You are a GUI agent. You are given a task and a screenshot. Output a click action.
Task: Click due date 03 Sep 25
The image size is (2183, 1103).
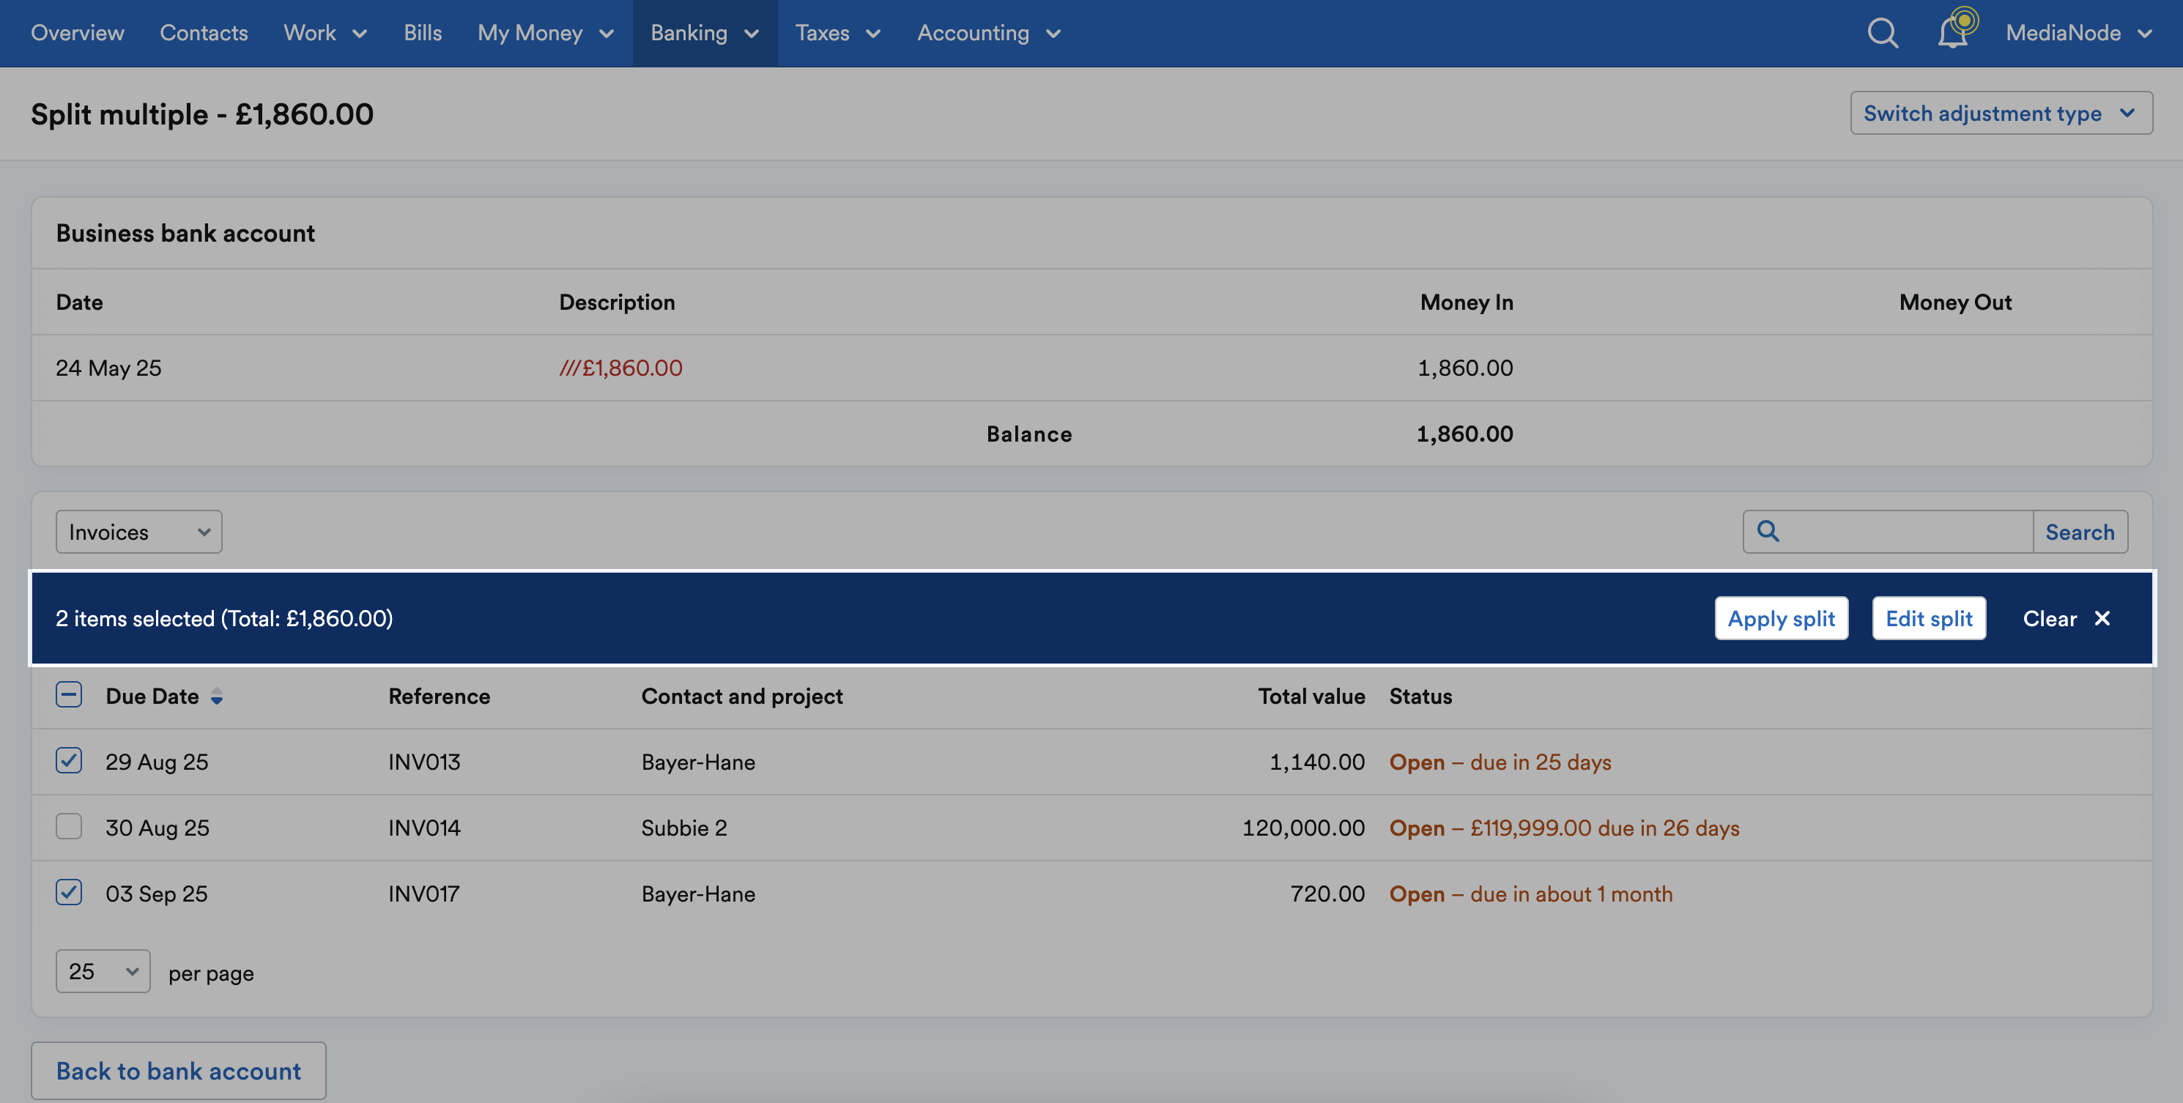157,894
